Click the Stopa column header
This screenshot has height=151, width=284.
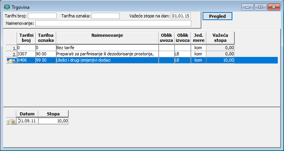coord(53,114)
